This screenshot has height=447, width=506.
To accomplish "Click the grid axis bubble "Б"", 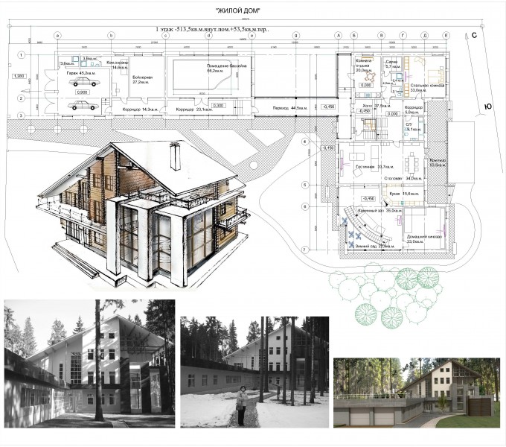I will click(x=354, y=36).
